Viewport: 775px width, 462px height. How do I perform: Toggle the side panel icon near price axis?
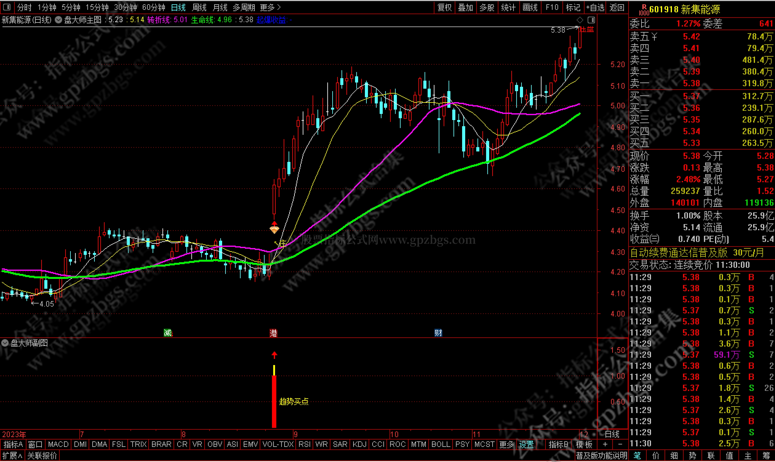coord(591,20)
